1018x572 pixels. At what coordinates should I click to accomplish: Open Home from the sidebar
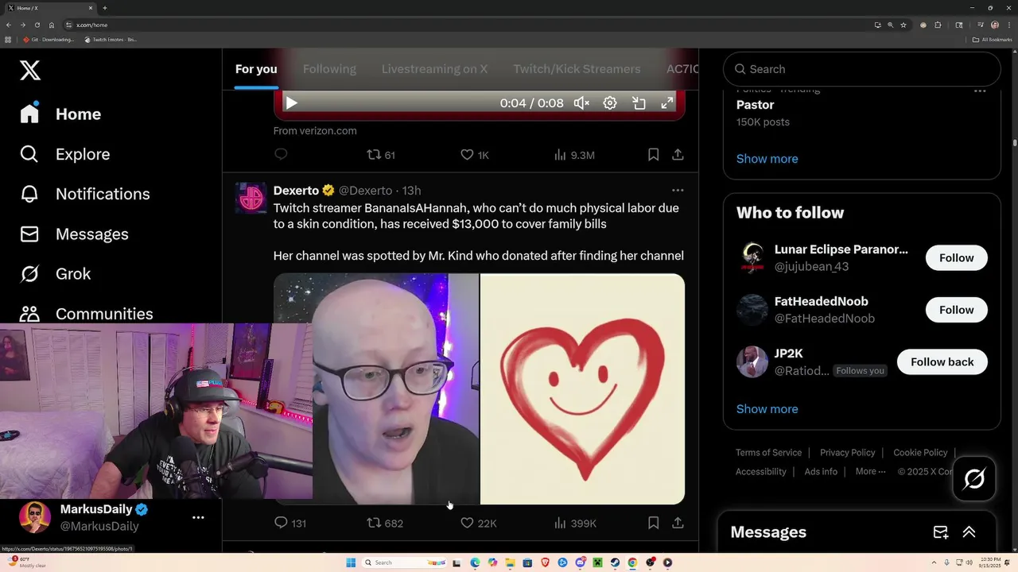pyautogui.click(x=61, y=114)
